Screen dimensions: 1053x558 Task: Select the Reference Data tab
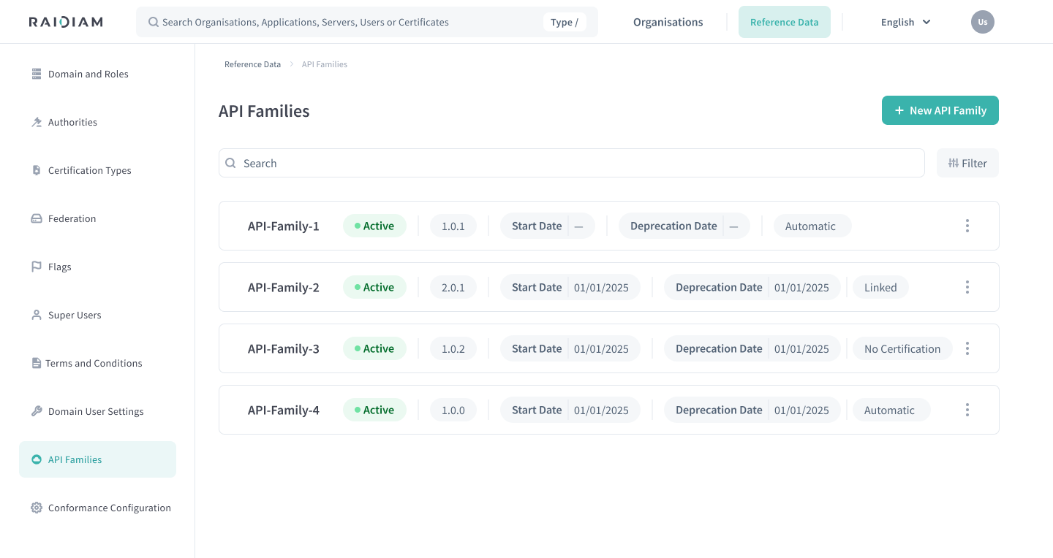(x=785, y=22)
